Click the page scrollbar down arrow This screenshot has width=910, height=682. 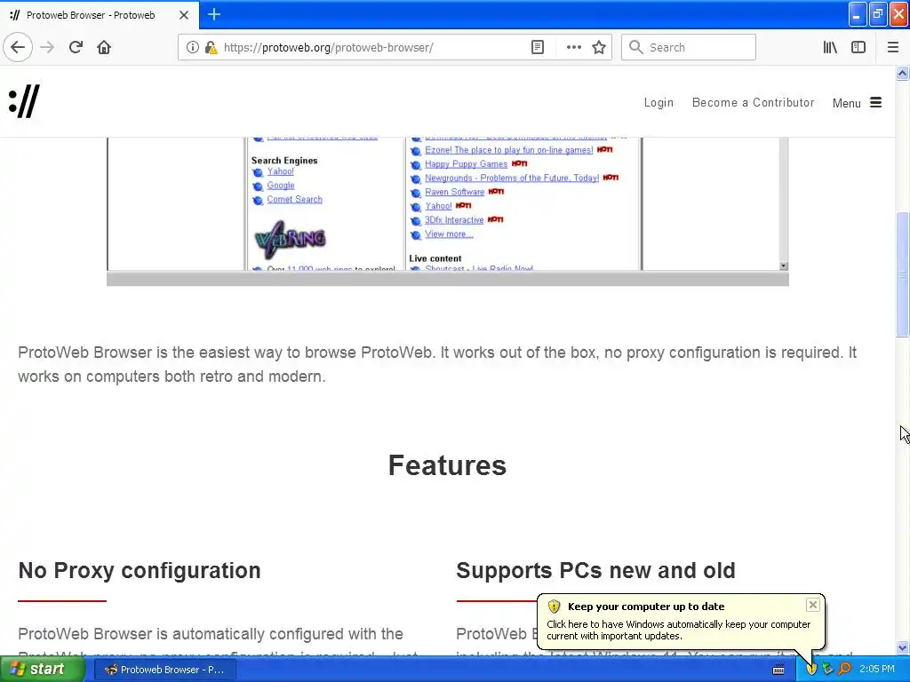pyautogui.click(x=902, y=647)
